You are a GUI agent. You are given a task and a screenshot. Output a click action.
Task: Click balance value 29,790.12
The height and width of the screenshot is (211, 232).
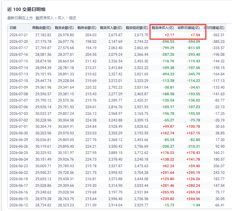[x=43, y=101]
